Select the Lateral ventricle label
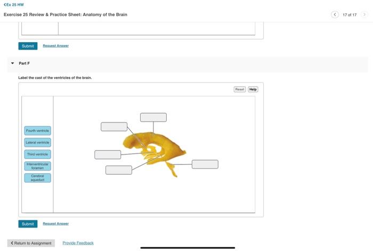Screen dimensions: 373x251 (x=38, y=142)
